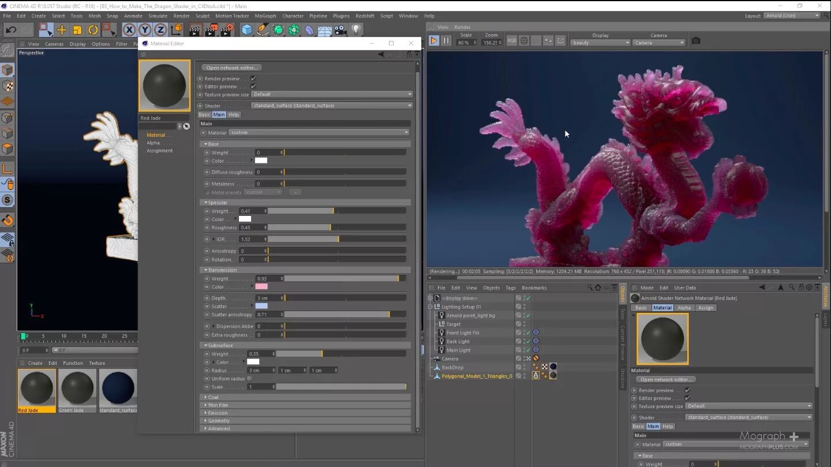Start the Arnold IPR render play button
The image size is (831, 467).
click(x=434, y=40)
